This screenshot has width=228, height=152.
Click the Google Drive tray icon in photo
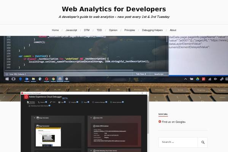(197, 79)
